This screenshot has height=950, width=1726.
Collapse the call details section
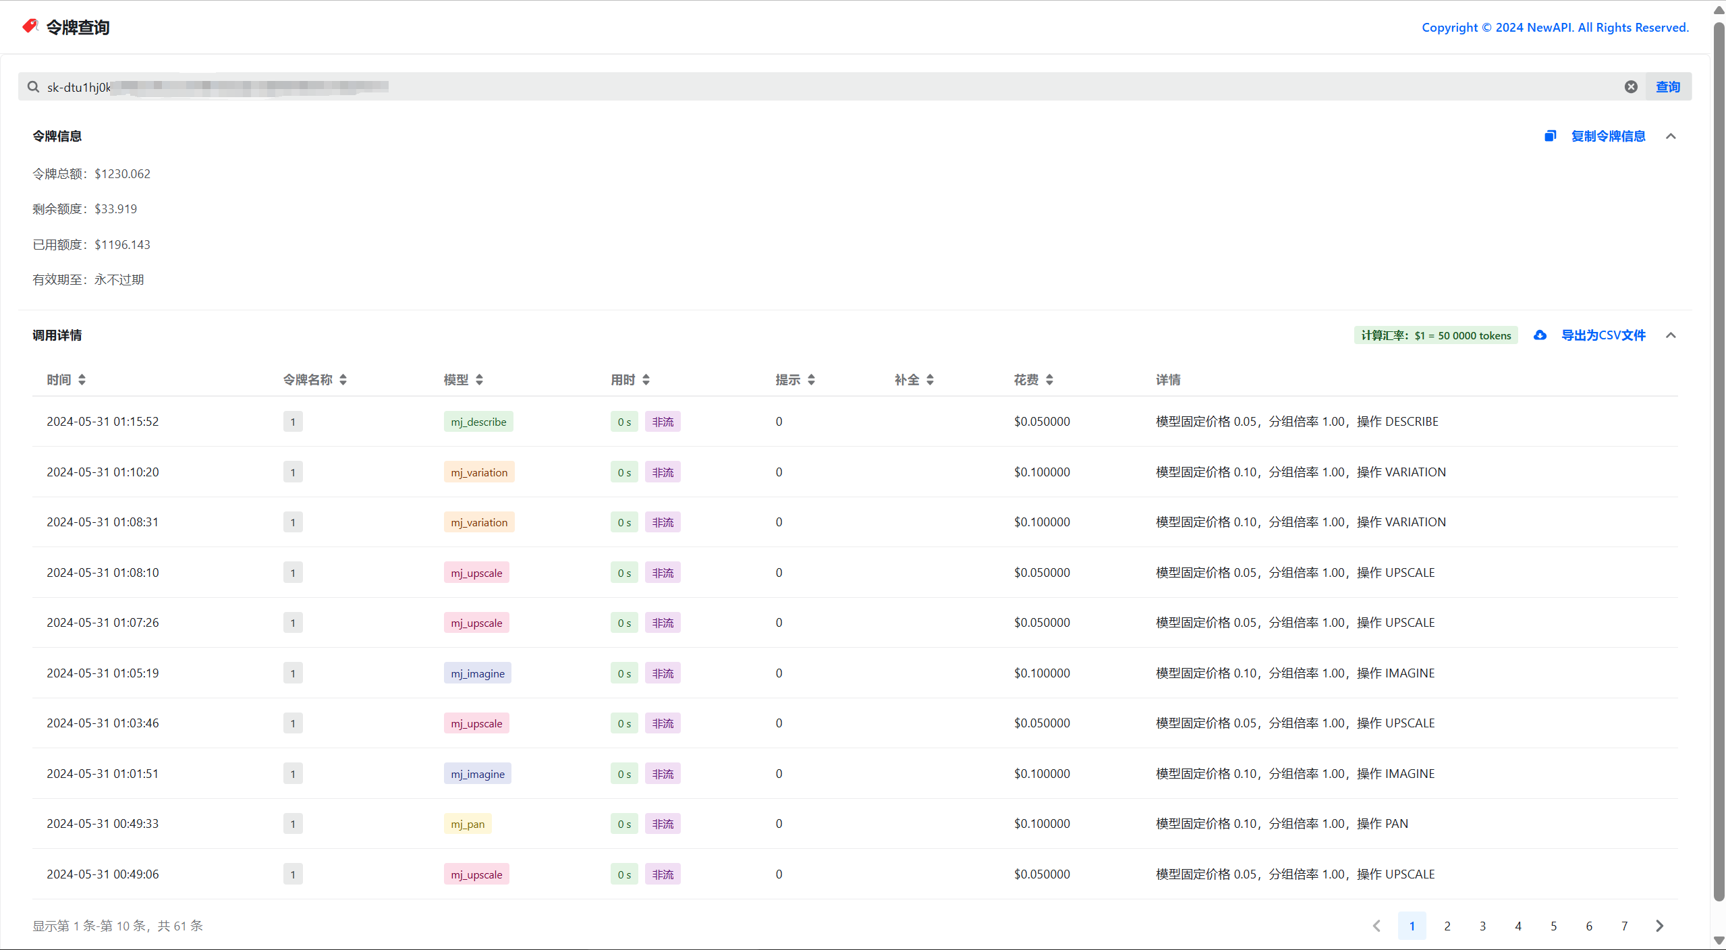click(1671, 335)
